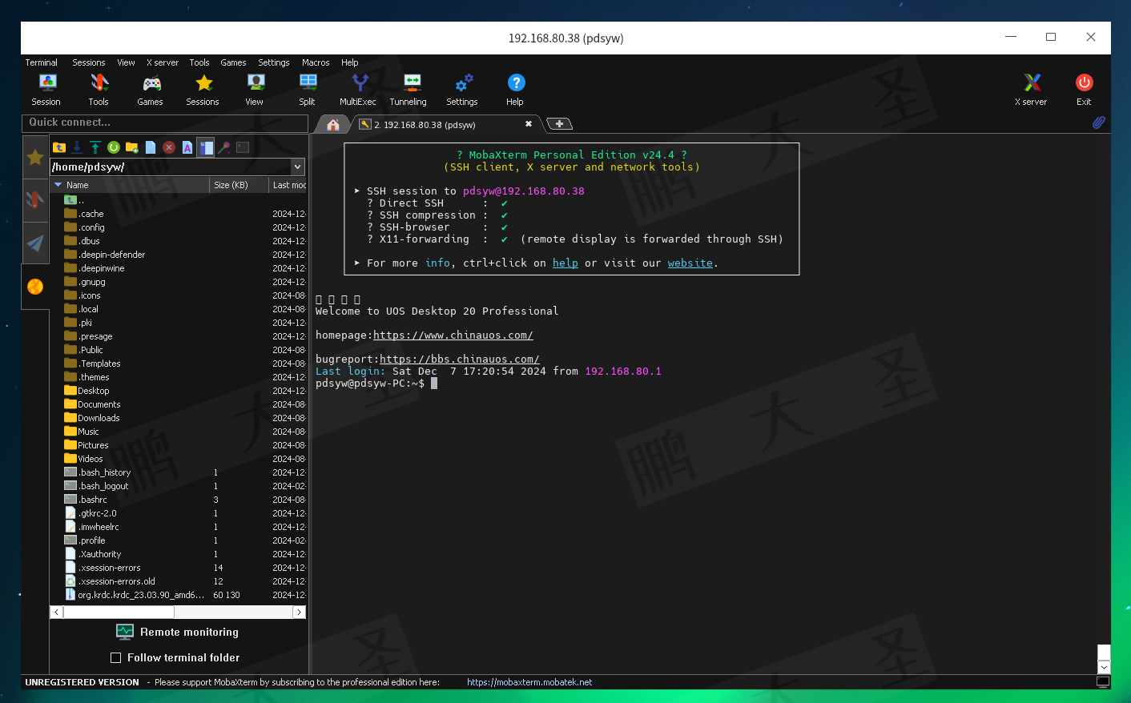The height and width of the screenshot is (703, 1131).
Task: Select the .xsession-errors.old file
Action: pos(117,581)
